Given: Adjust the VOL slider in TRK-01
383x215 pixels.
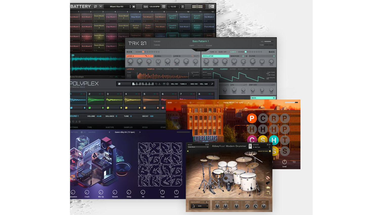Looking at the screenshot, I should pos(268,41).
